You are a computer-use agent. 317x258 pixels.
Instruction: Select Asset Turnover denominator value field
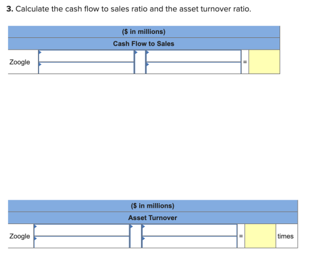(x=190, y=242)
